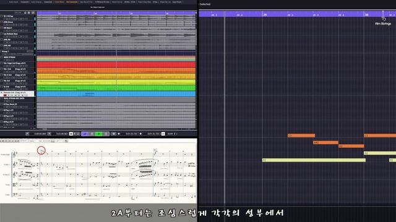Image resolution: width=396 pixels, height=222 pixels.
Task: Click the Cello staff label in the score
Action: pos(7,195)
